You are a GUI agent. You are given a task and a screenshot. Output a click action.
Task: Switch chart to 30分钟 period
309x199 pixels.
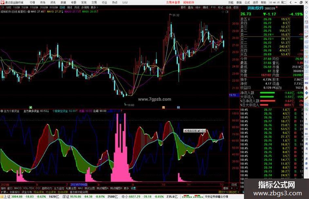click(43, 7)
